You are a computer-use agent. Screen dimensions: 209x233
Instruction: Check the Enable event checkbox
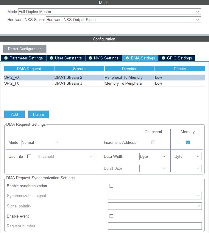point(111,216)
